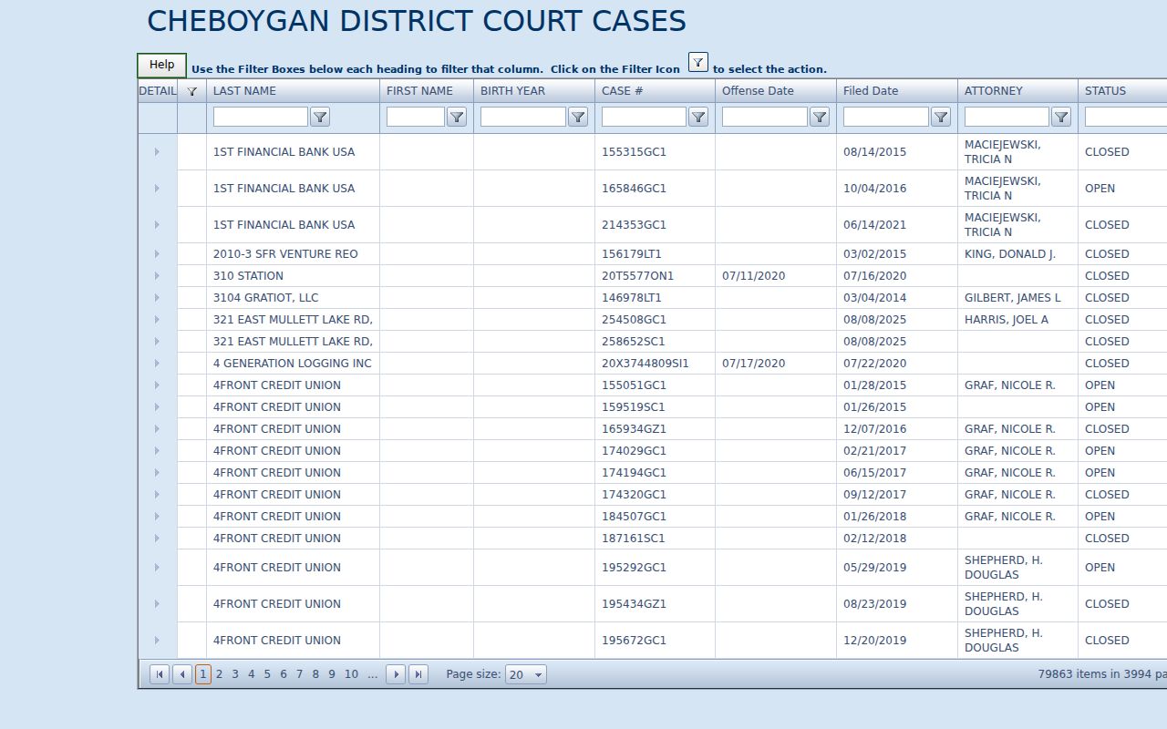Jump to page 2 of results
Viewport: 1167px width, 729px height.
[x=219, y=674]
